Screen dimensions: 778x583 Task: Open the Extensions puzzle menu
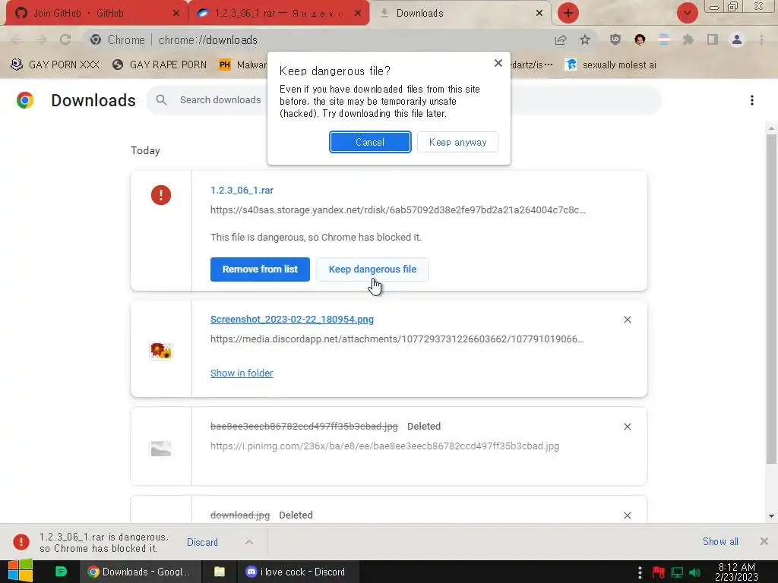(688, 39)
